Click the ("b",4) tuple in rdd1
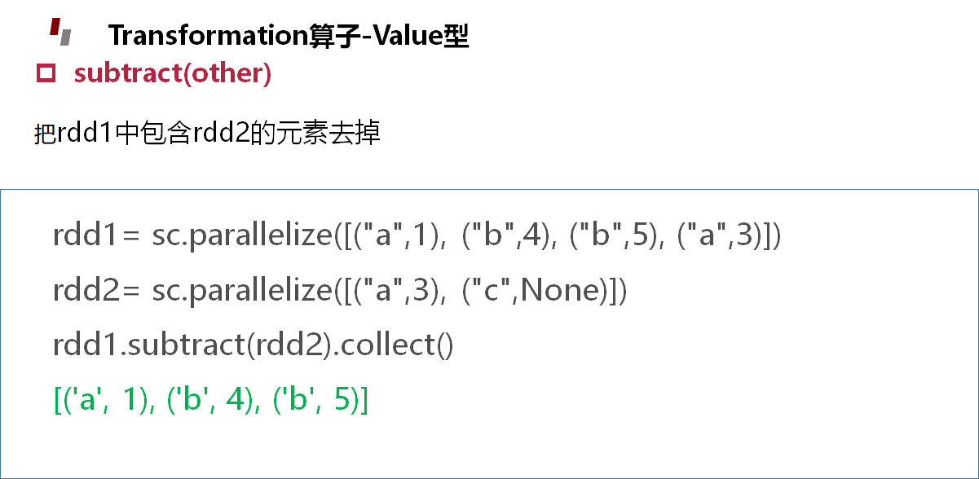The image size is (979, 479). (505, 236)
